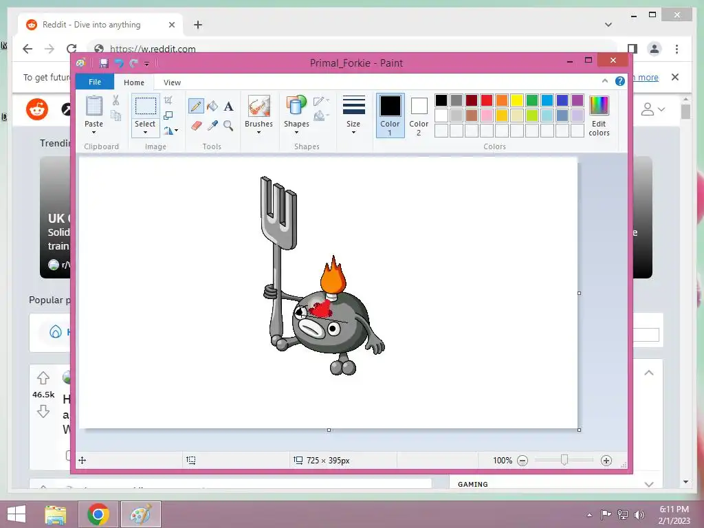Click the Redo arrow in Paint title bar
This screenshot has height=528, width=704.
[x=134, y=63]
